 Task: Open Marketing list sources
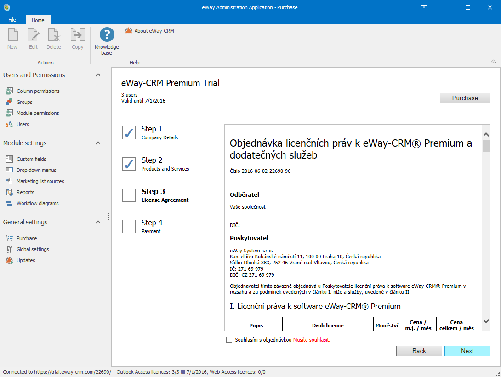(35, 181)
